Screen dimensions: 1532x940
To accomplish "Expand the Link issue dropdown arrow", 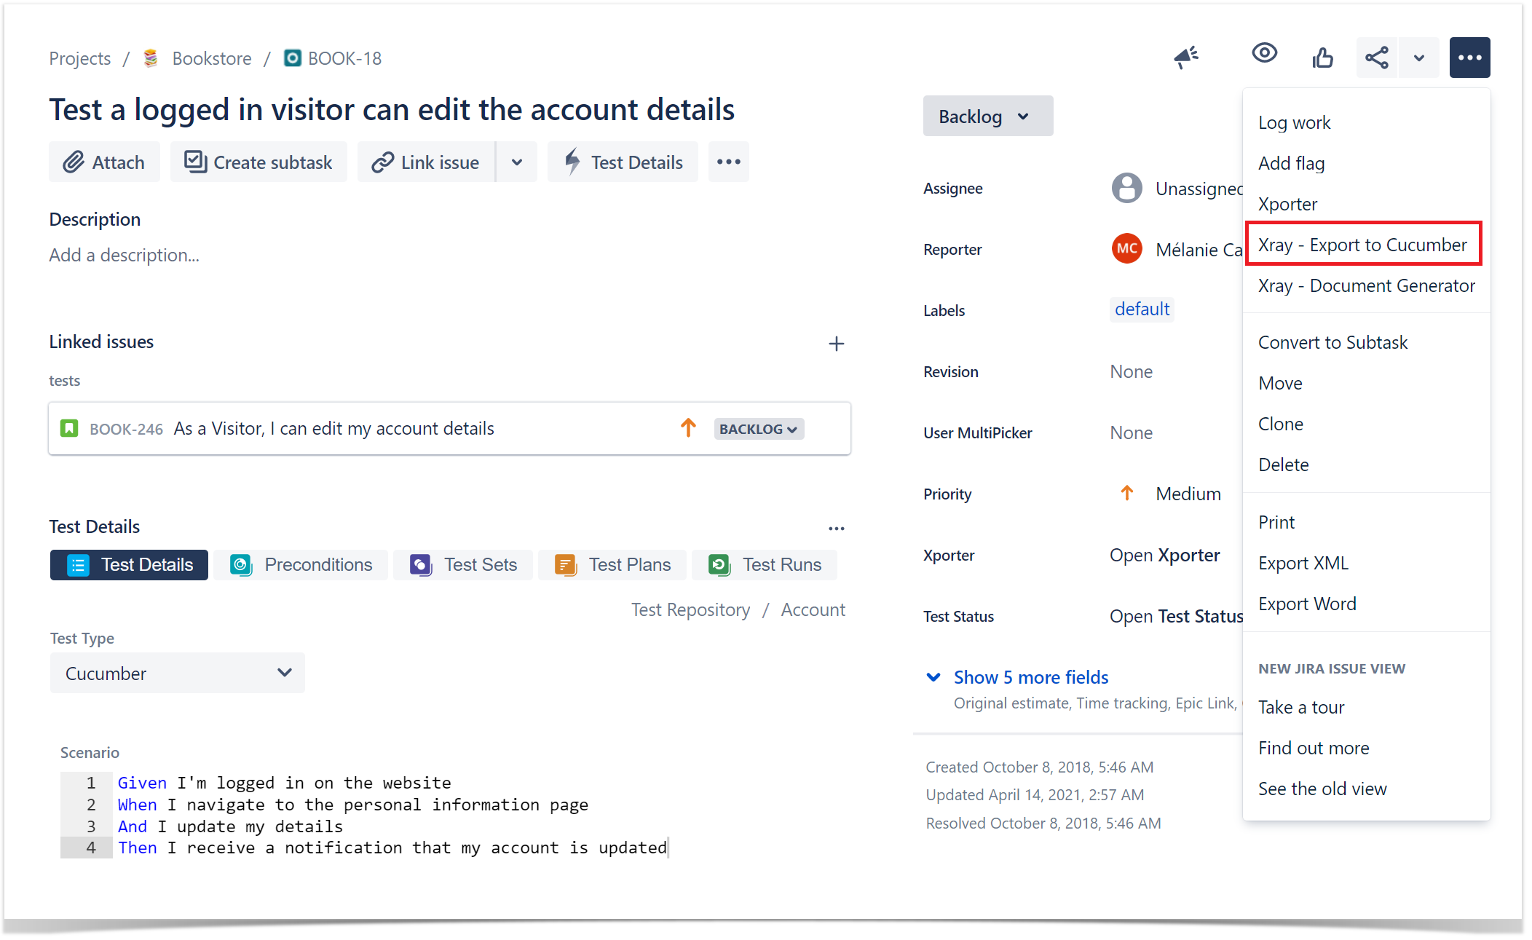I will pyautogui.click(x=517, y=162).
